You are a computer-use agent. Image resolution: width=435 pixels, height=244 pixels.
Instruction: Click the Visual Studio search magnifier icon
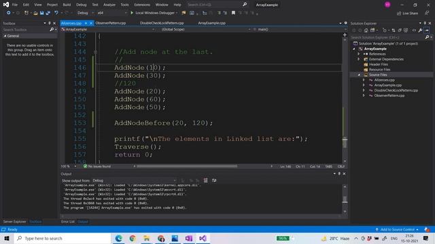tap(245, 5)
